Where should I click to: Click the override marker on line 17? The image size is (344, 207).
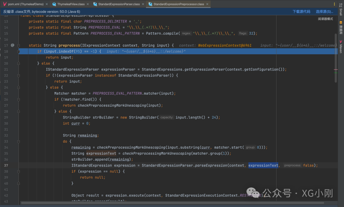click(12, 45)
